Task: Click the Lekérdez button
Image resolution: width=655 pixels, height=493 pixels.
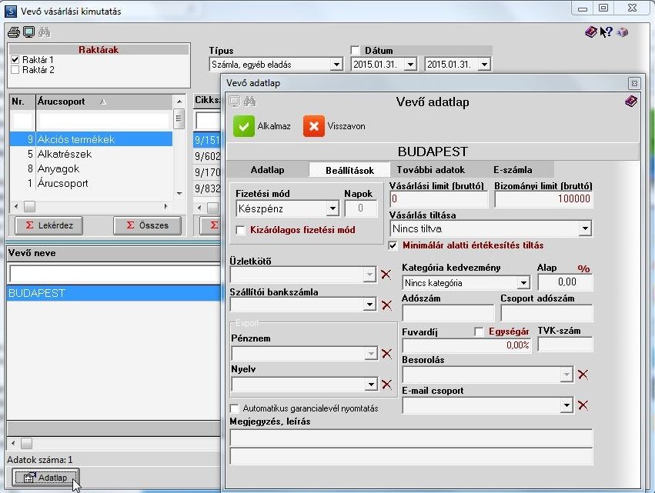Action: click(x=48, y=225)
